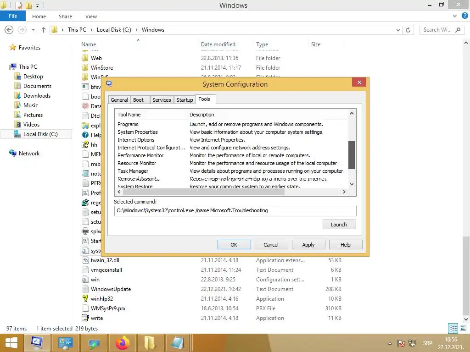Switch to the Home ribbon tab

tap(39, 16)
